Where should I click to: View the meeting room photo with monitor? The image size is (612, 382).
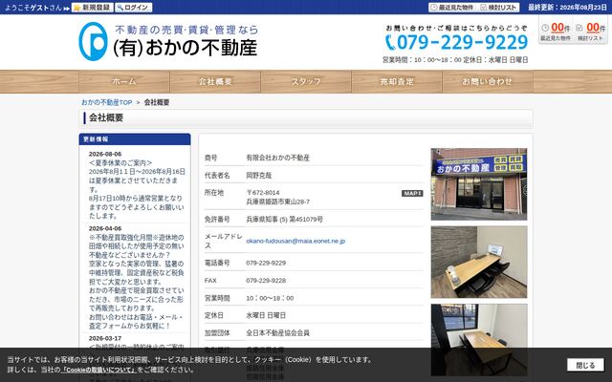(479, 262)
